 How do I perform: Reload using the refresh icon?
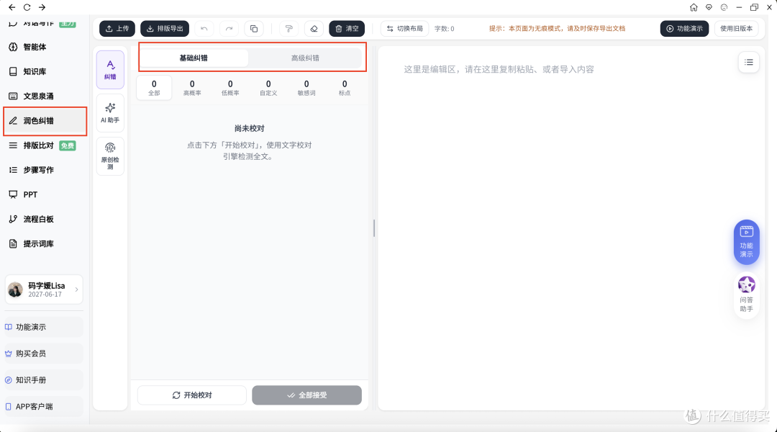click(x=27, y=7)
